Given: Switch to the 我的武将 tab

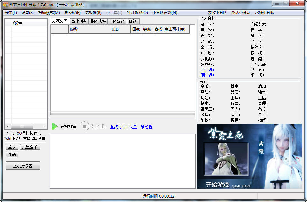Looking at the screenshot, I should click(98, 21).
